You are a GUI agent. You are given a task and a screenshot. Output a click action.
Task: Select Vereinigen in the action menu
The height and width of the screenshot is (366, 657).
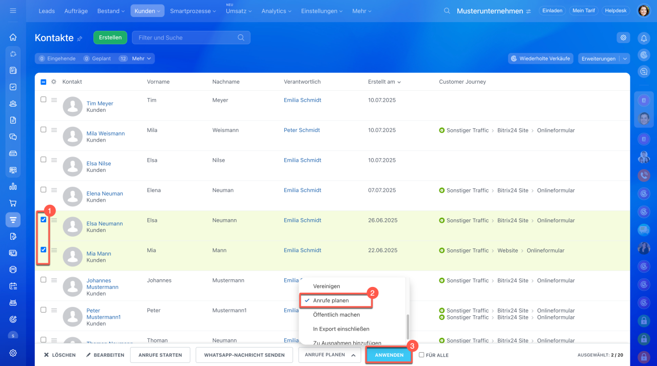coord(326,286)
